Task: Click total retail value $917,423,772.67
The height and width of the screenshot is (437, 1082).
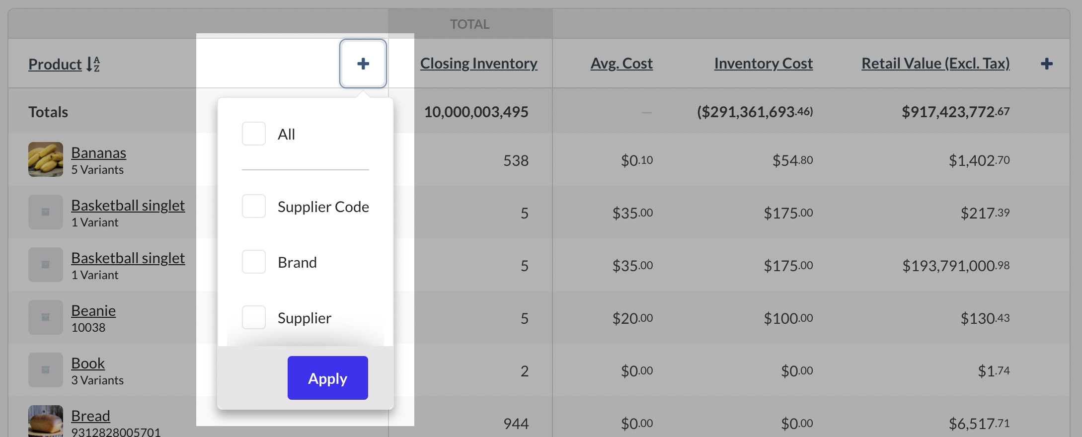Action: (x=956, y=112)
